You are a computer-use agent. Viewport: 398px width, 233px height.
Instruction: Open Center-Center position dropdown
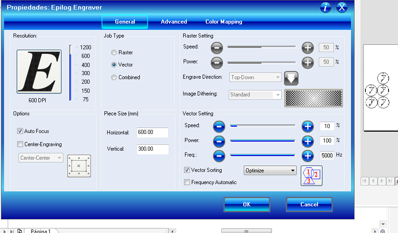41,158
